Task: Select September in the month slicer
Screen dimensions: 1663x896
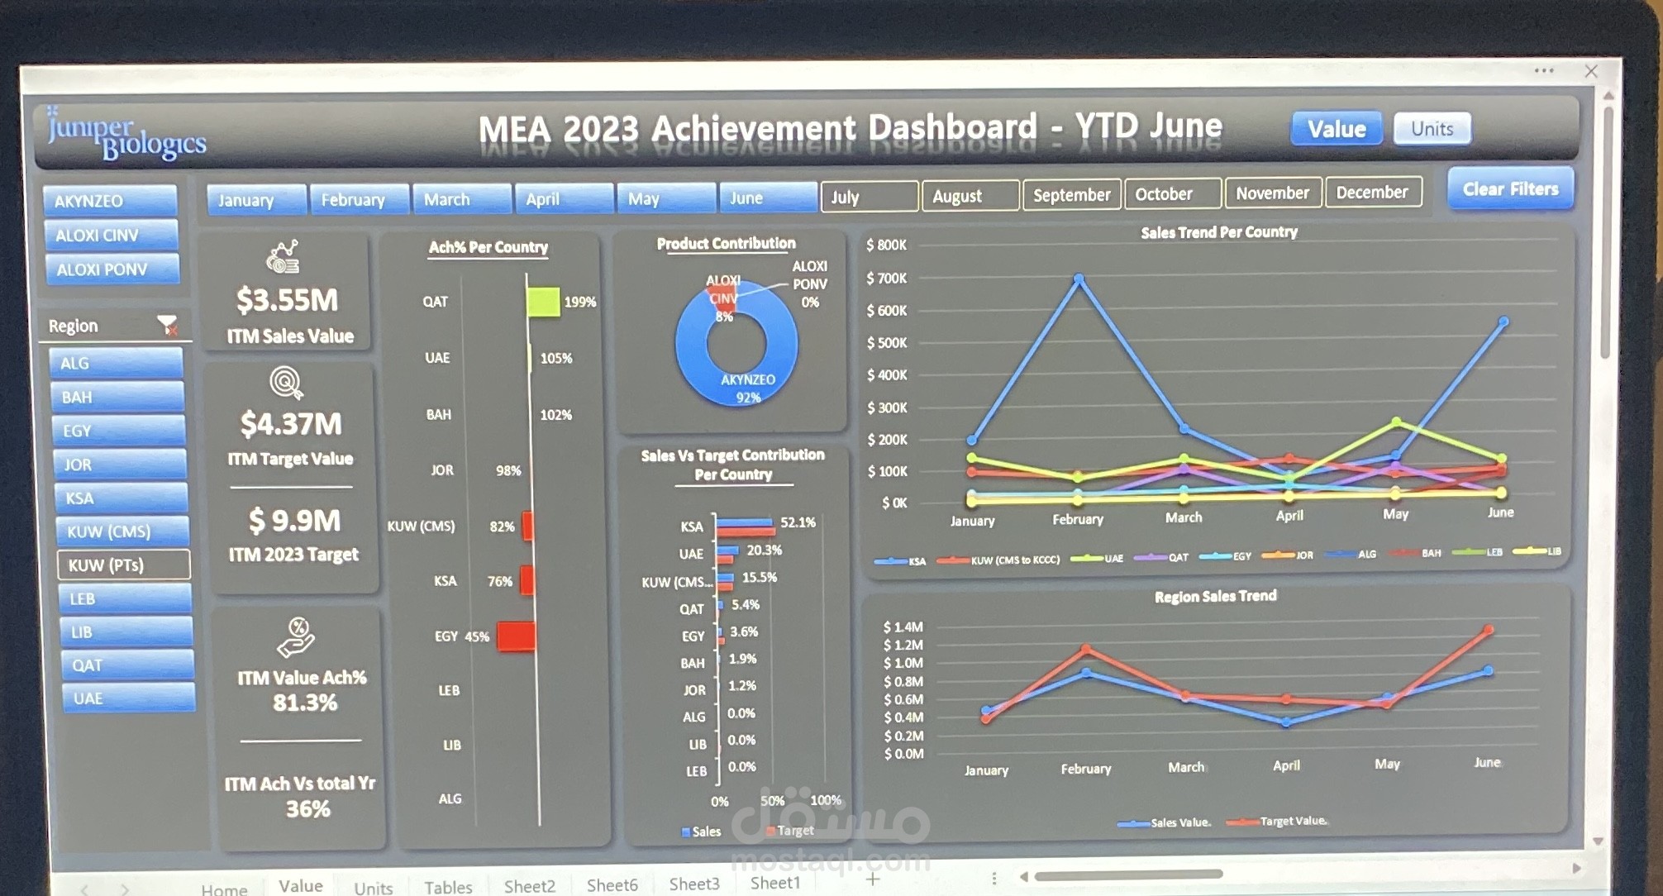Action: tap(1072, 195)
